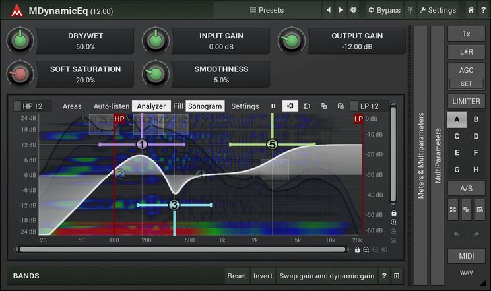The width and height of the screenshot is (491, 291).
Task: Click the A/B compare button
Action: 467,188
